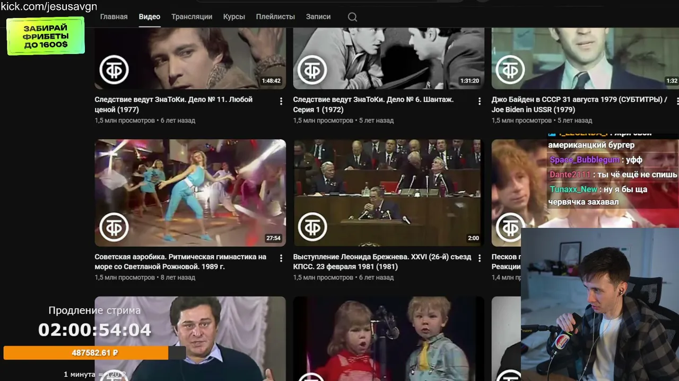The image size is (679, 381).
Task: Open options menu for Брежнев speech video
Action: [480, 258]
